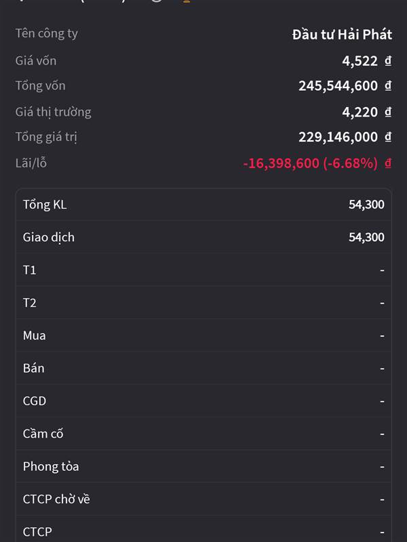Select the T2 row label
Viewport: 407px width, 542px height.
point(30,303)
